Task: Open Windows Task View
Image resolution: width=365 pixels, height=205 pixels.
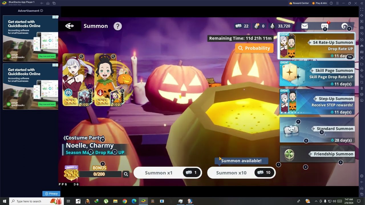Action: (68, 201)
